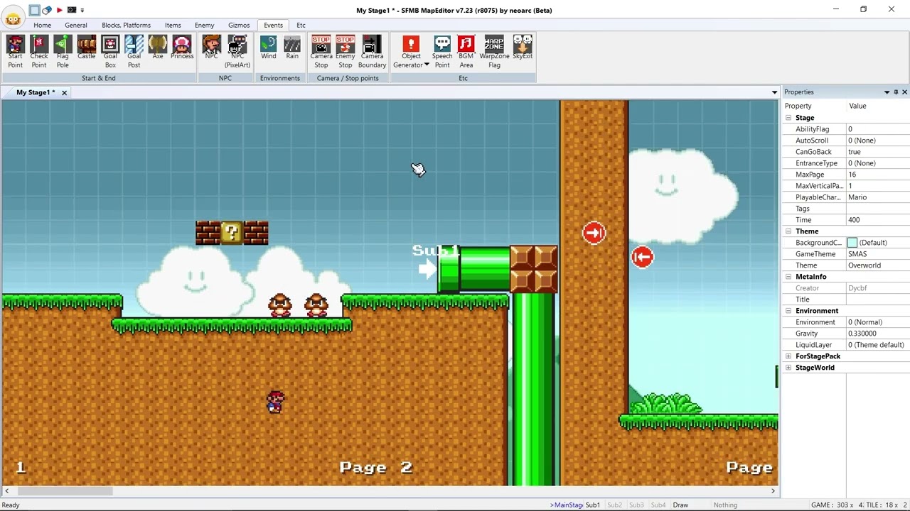Viewport: 910px width, 511px height.
Task: Open the Properties panel options dropdown
Action: tap(887, 92)
